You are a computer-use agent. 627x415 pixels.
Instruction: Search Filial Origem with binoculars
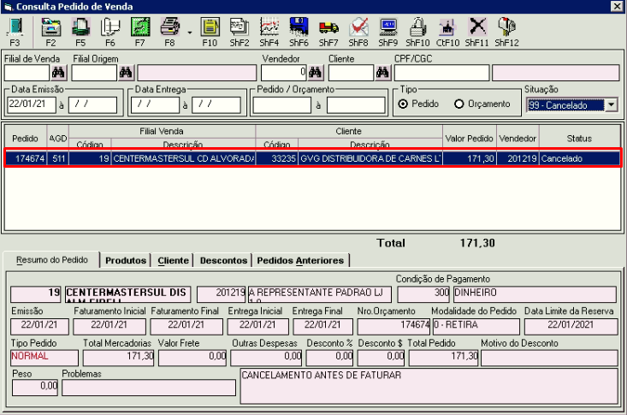pyautogui.click(x=127, y=73)
